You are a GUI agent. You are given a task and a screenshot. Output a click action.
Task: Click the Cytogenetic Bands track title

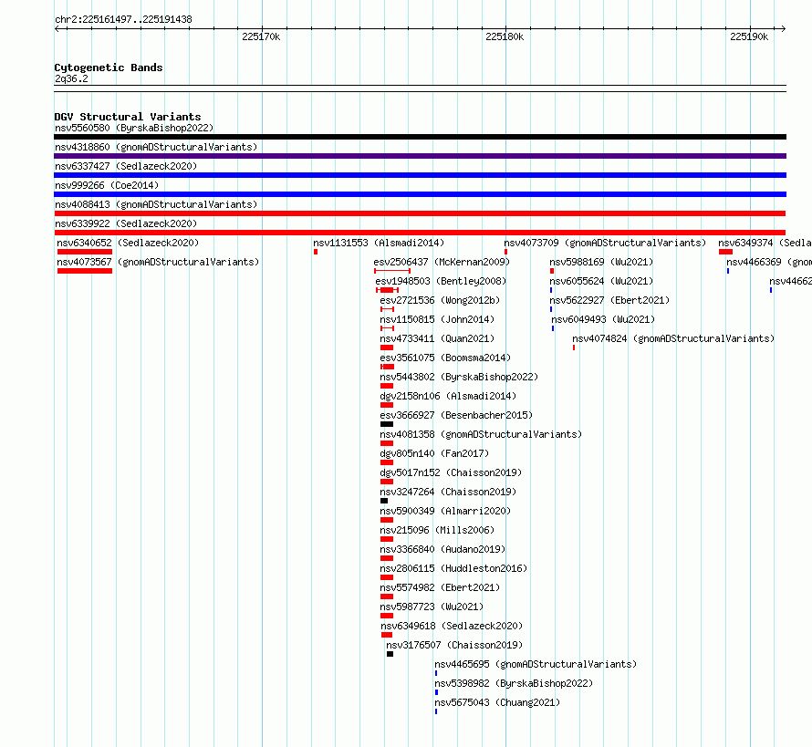109,67
